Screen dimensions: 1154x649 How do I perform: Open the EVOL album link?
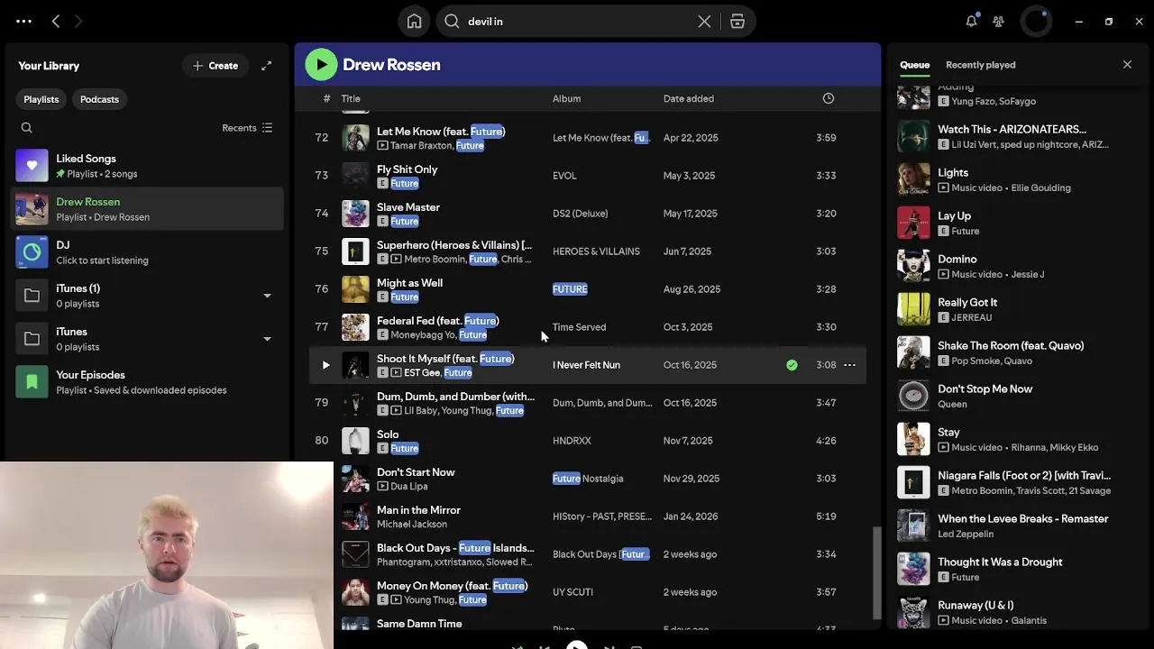click(564, 176)
